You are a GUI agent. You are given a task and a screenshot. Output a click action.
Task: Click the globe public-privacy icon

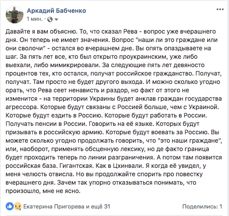pyautogui.click(x=50, y=19)
